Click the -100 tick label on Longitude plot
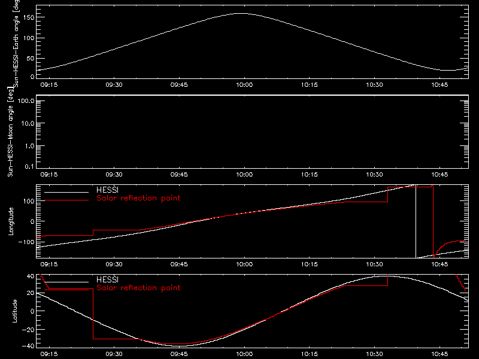 tap(26, 242)
